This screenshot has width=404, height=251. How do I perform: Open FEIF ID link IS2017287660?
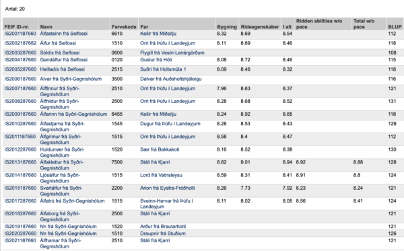point(20,201)
